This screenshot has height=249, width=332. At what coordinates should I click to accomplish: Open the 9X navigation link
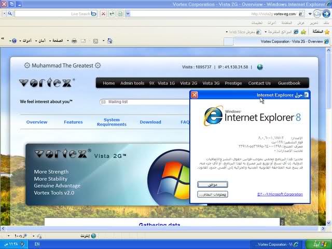click(x=151, y=83)
